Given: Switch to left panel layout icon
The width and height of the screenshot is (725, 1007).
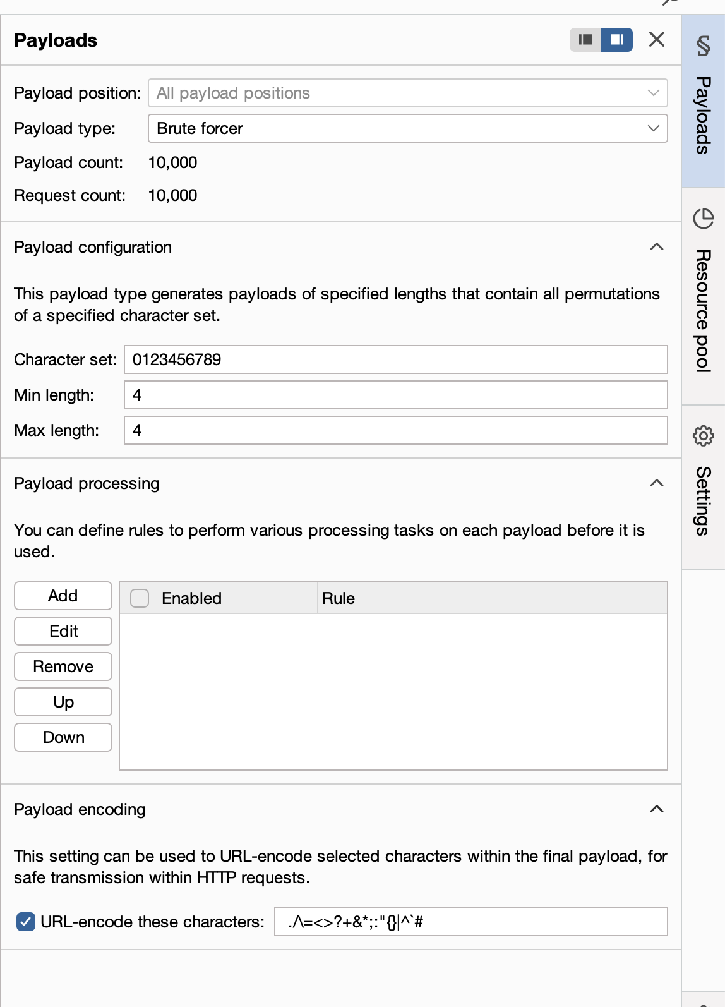Looking at the screenshot, I should tap(585, 40).
